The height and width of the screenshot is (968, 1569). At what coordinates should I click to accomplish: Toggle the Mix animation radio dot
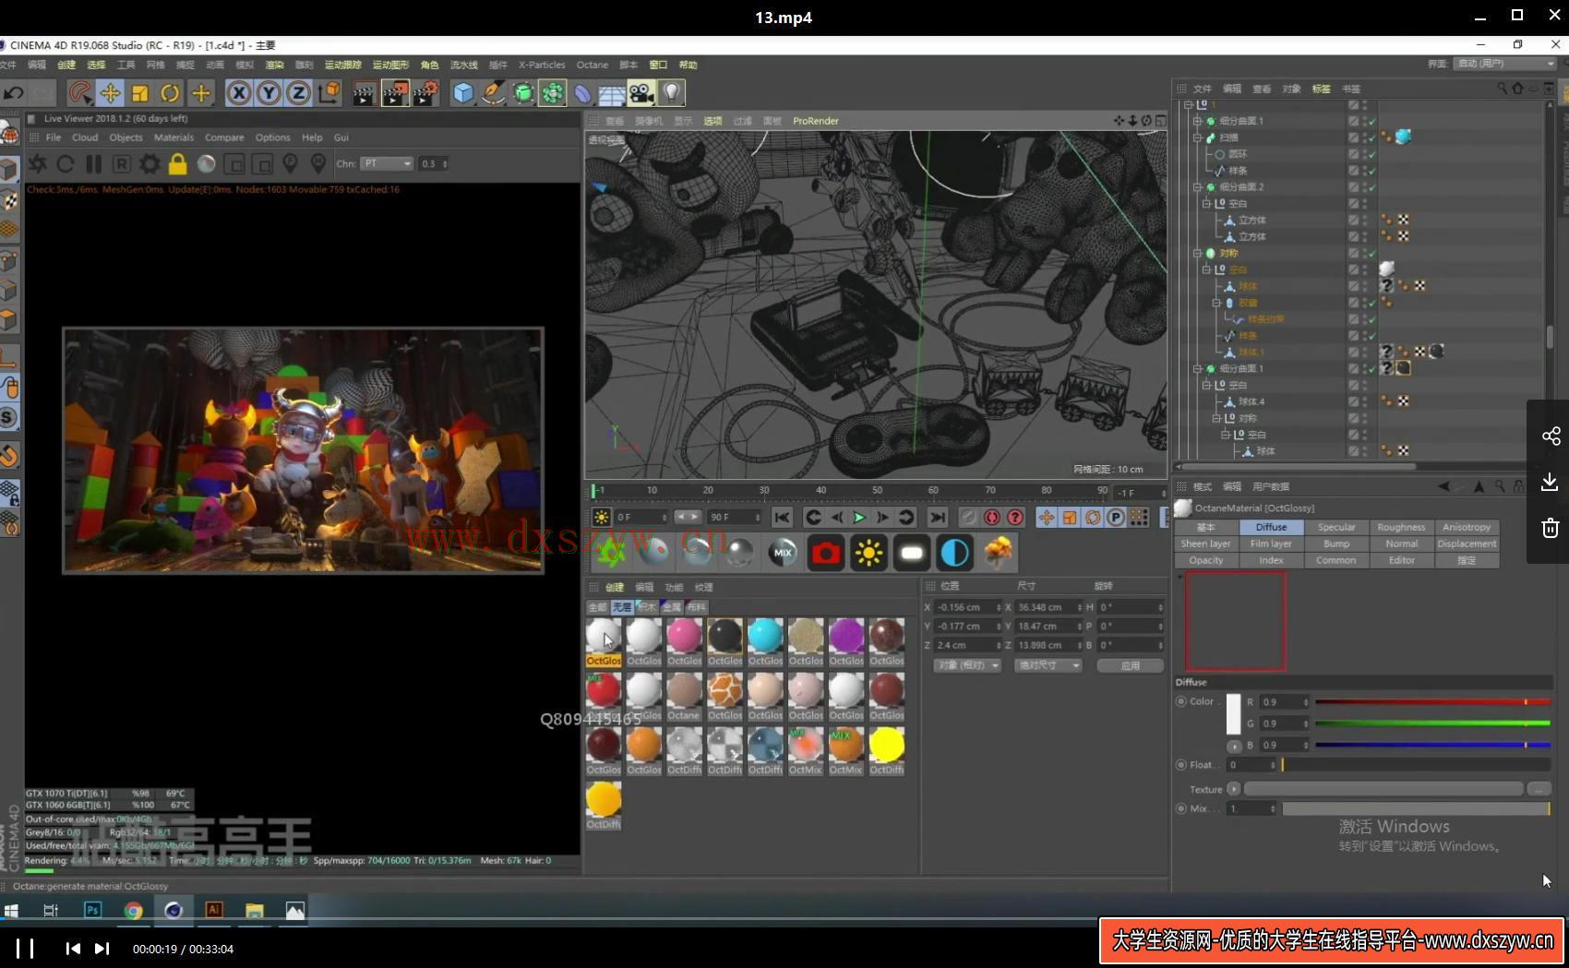pos(1180,808)
